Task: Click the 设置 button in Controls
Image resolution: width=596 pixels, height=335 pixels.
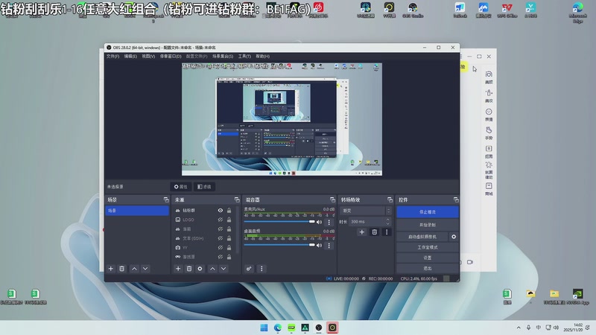Action: (x=428, y=258)
